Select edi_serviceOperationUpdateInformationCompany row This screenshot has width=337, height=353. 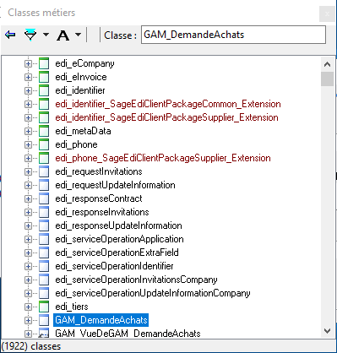point(153,293)
